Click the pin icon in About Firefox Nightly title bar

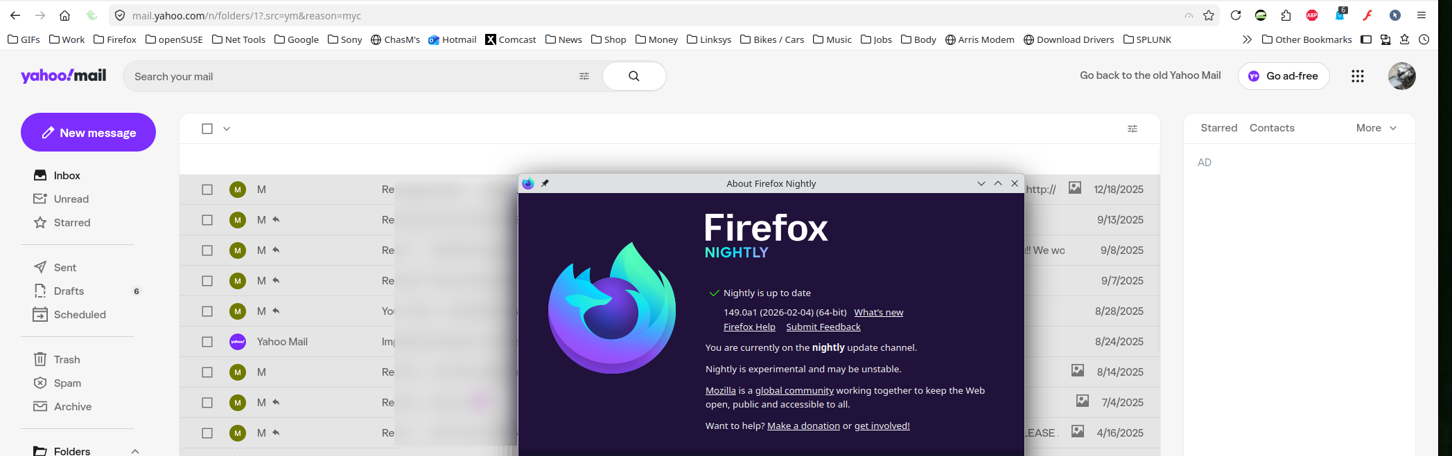[x=545, y=183]
